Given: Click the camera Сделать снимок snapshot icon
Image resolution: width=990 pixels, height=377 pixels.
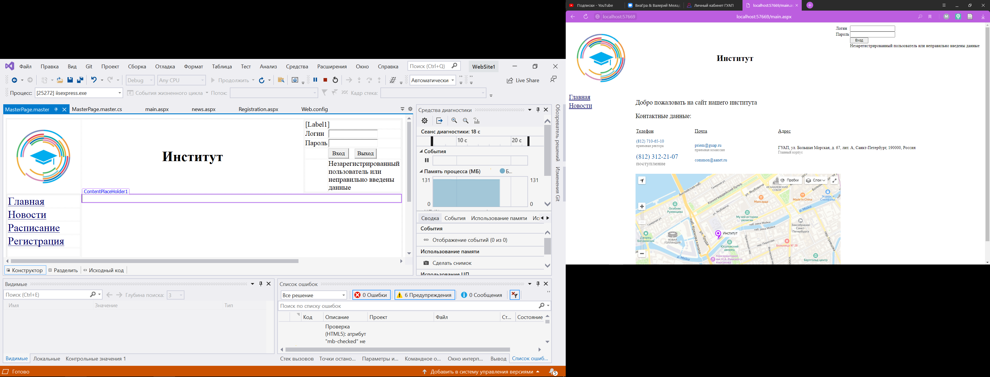Looking at the screenshot, I should point(426,263).
